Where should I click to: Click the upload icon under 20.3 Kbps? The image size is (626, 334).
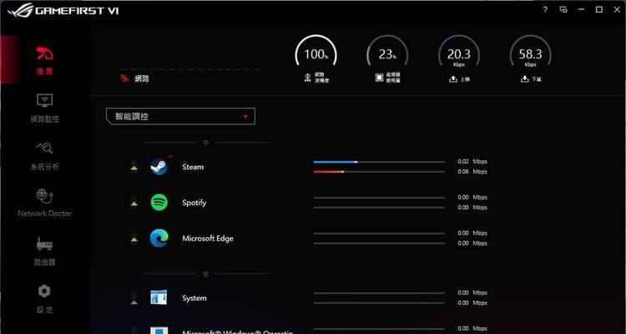[452, 79]
